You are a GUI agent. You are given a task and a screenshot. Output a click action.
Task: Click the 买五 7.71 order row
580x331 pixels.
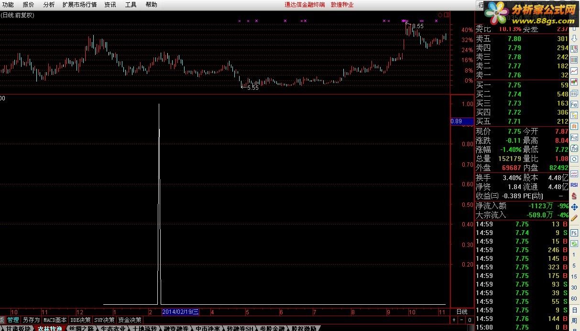click(522, 121)
